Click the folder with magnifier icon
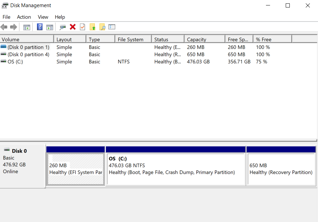 [x=102, y=27]
